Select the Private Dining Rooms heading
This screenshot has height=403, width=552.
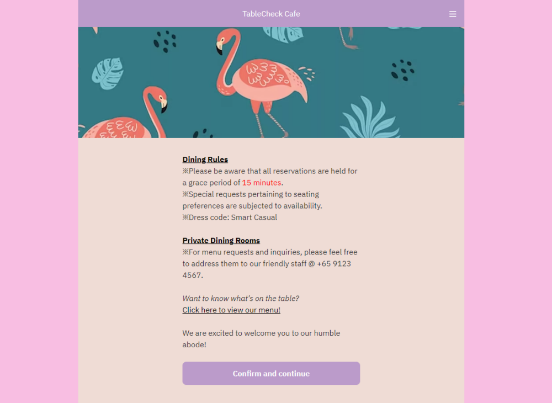221,240
